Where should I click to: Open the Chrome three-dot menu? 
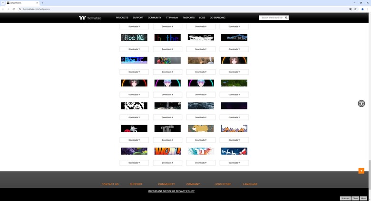coord(368,9)
